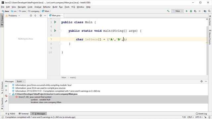
Task: Open the VCS menu
Action: (73, 7)
